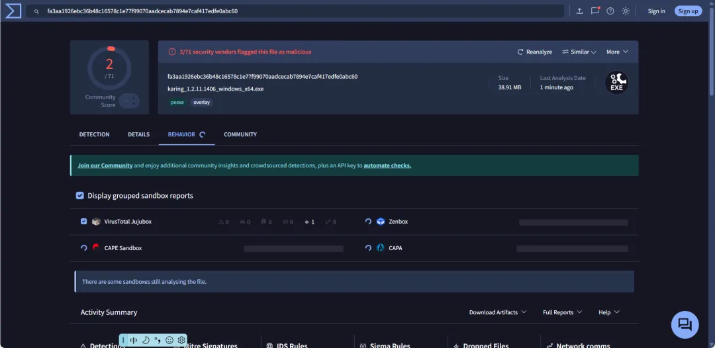Click the Reanalyze refresh icon
Image resolution: width=715 pixels, height=348 pixels.
click(x=520, y=52)
